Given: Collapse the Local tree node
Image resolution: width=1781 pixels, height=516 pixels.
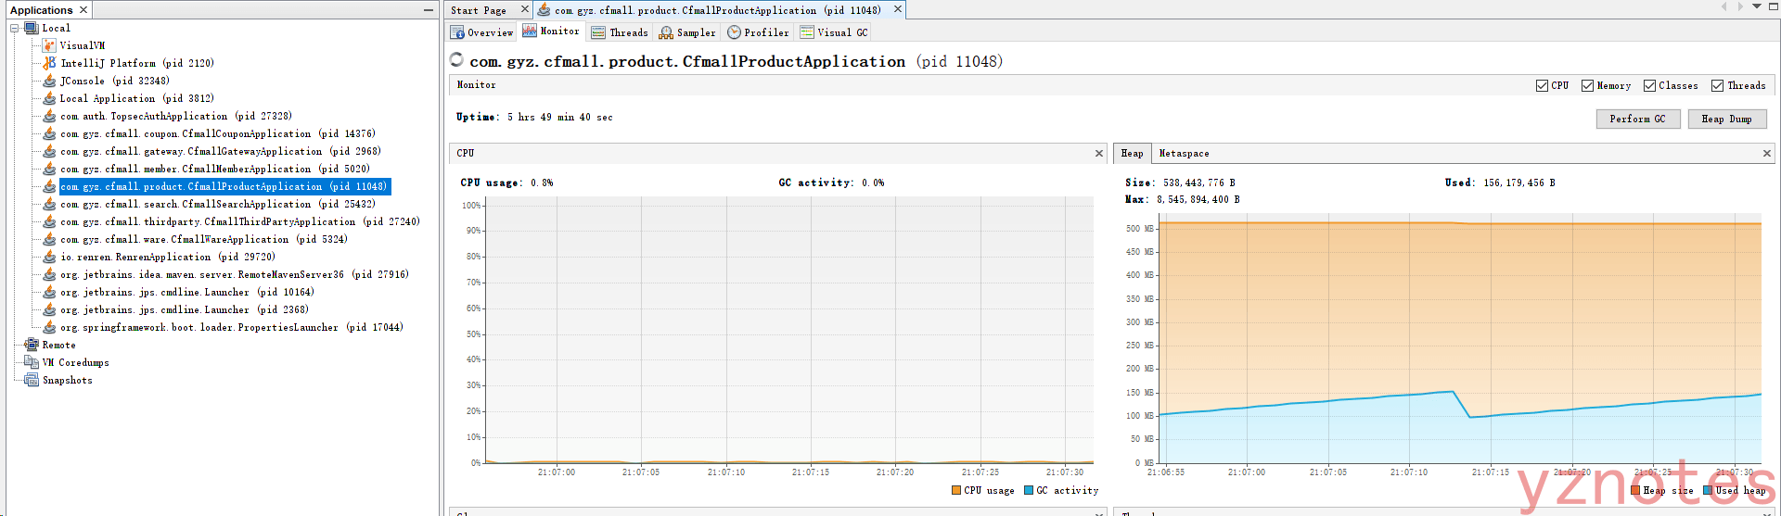Looking at the screenshot, I should [x=15, y=28].
